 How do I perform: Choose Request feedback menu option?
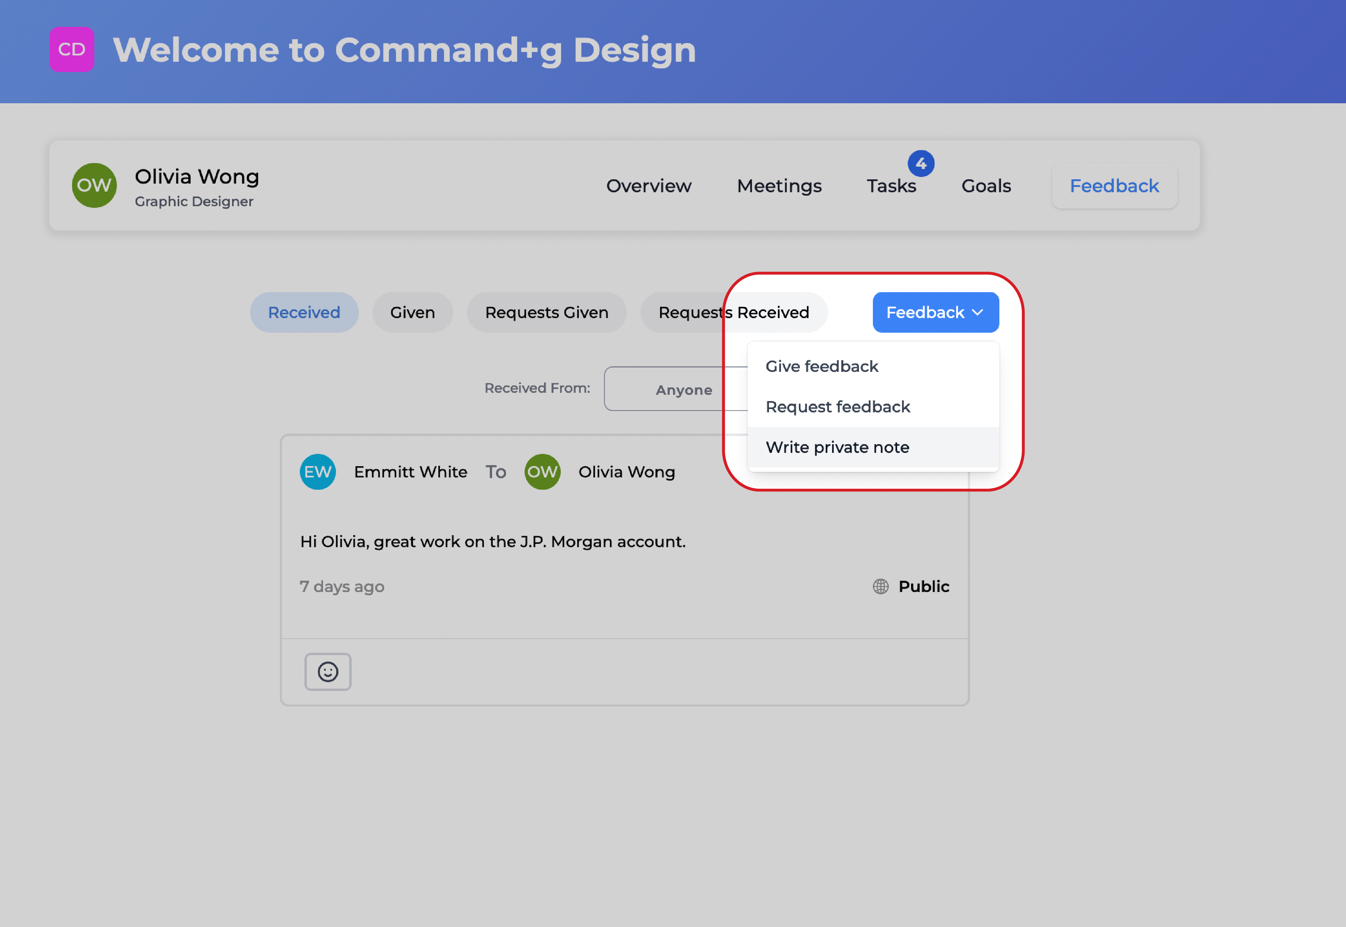click(837, 407)
